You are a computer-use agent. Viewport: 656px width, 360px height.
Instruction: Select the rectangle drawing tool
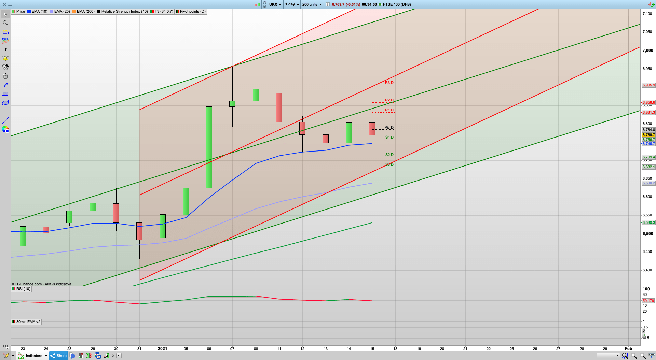click(5, 94)
